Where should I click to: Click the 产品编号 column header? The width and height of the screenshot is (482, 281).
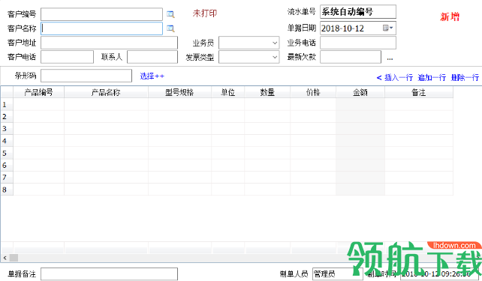[x=39, y=92]
